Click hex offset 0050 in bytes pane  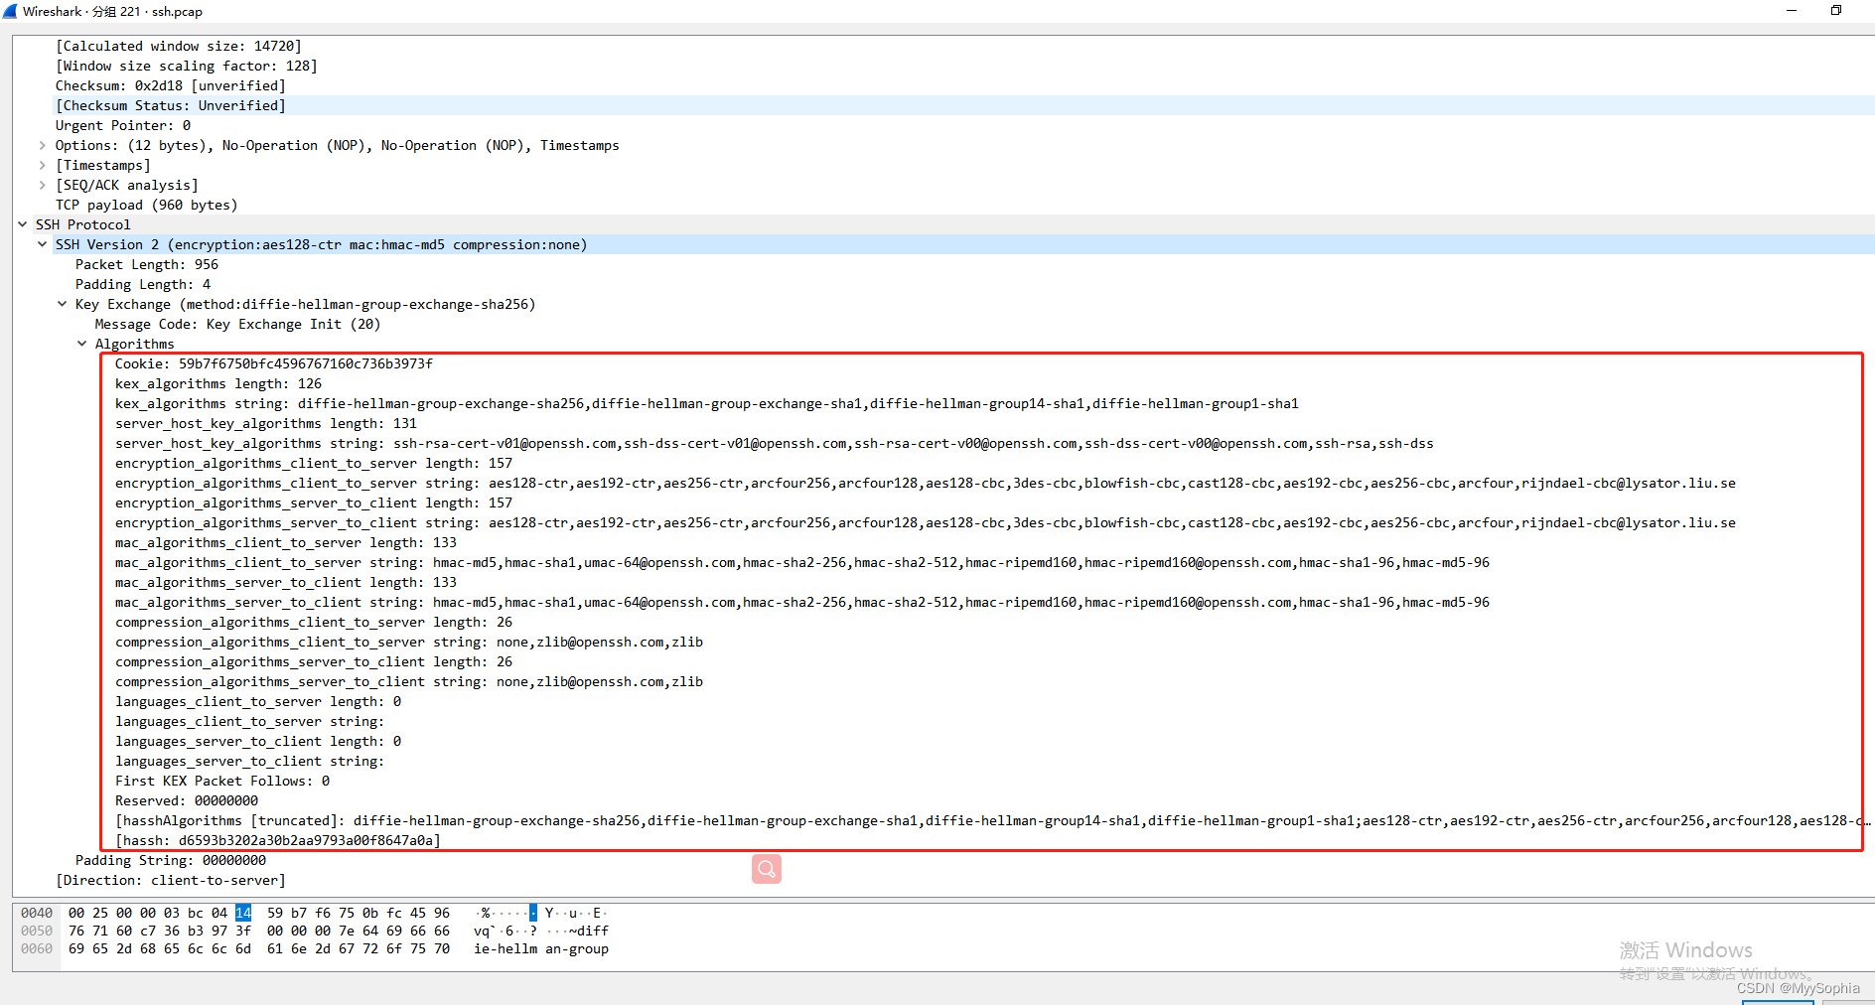coord(37,931)
